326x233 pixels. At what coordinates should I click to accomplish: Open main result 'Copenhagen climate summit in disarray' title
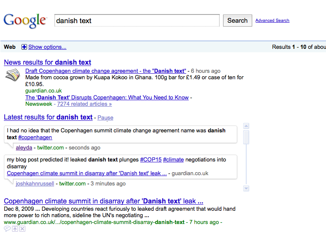click(103, 201)
